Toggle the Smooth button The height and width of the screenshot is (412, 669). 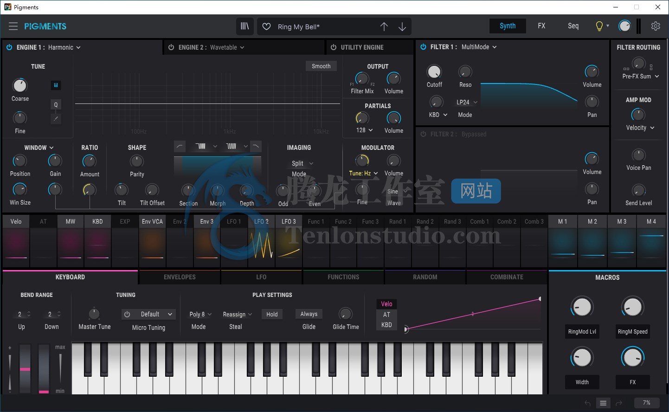coord(321,66)
